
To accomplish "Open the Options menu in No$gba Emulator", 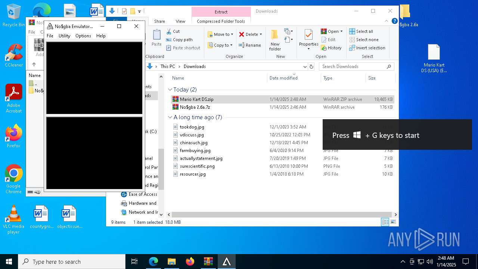I will tap(83, 36).
